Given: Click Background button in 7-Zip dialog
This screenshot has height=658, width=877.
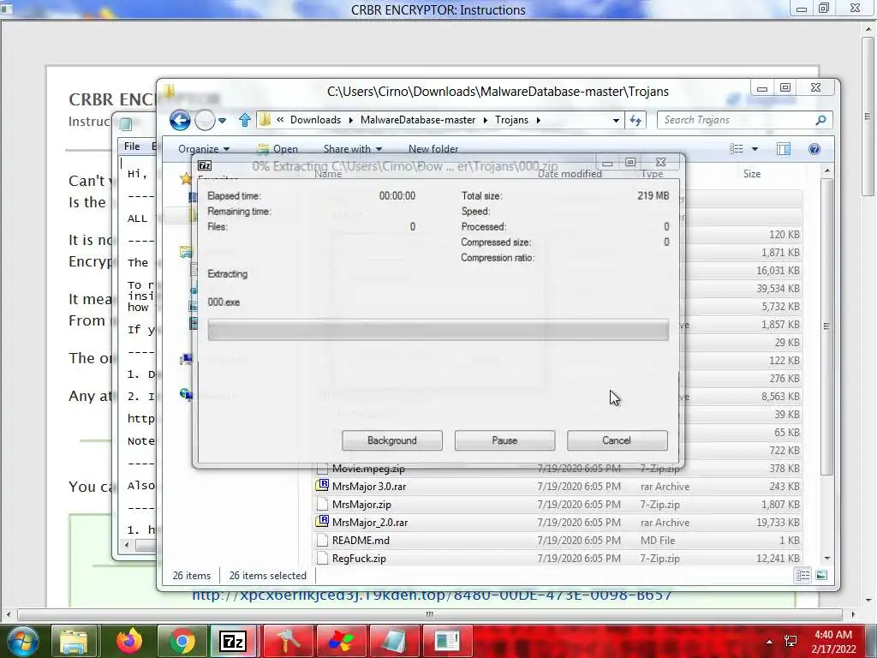Looking at the screenshot, I should pyautogui.click(x=391, y=440).
